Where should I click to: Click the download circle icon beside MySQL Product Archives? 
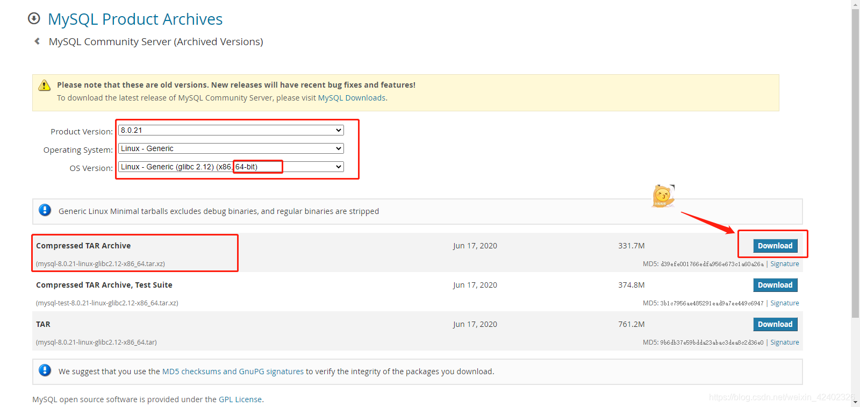click(x=34, y=19)
